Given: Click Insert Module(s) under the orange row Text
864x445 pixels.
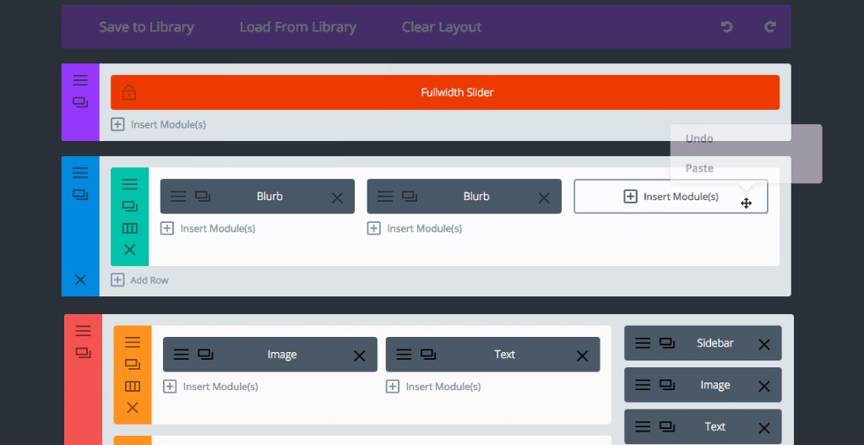Looking at the screenshot, I should click(x=433, y=387).
